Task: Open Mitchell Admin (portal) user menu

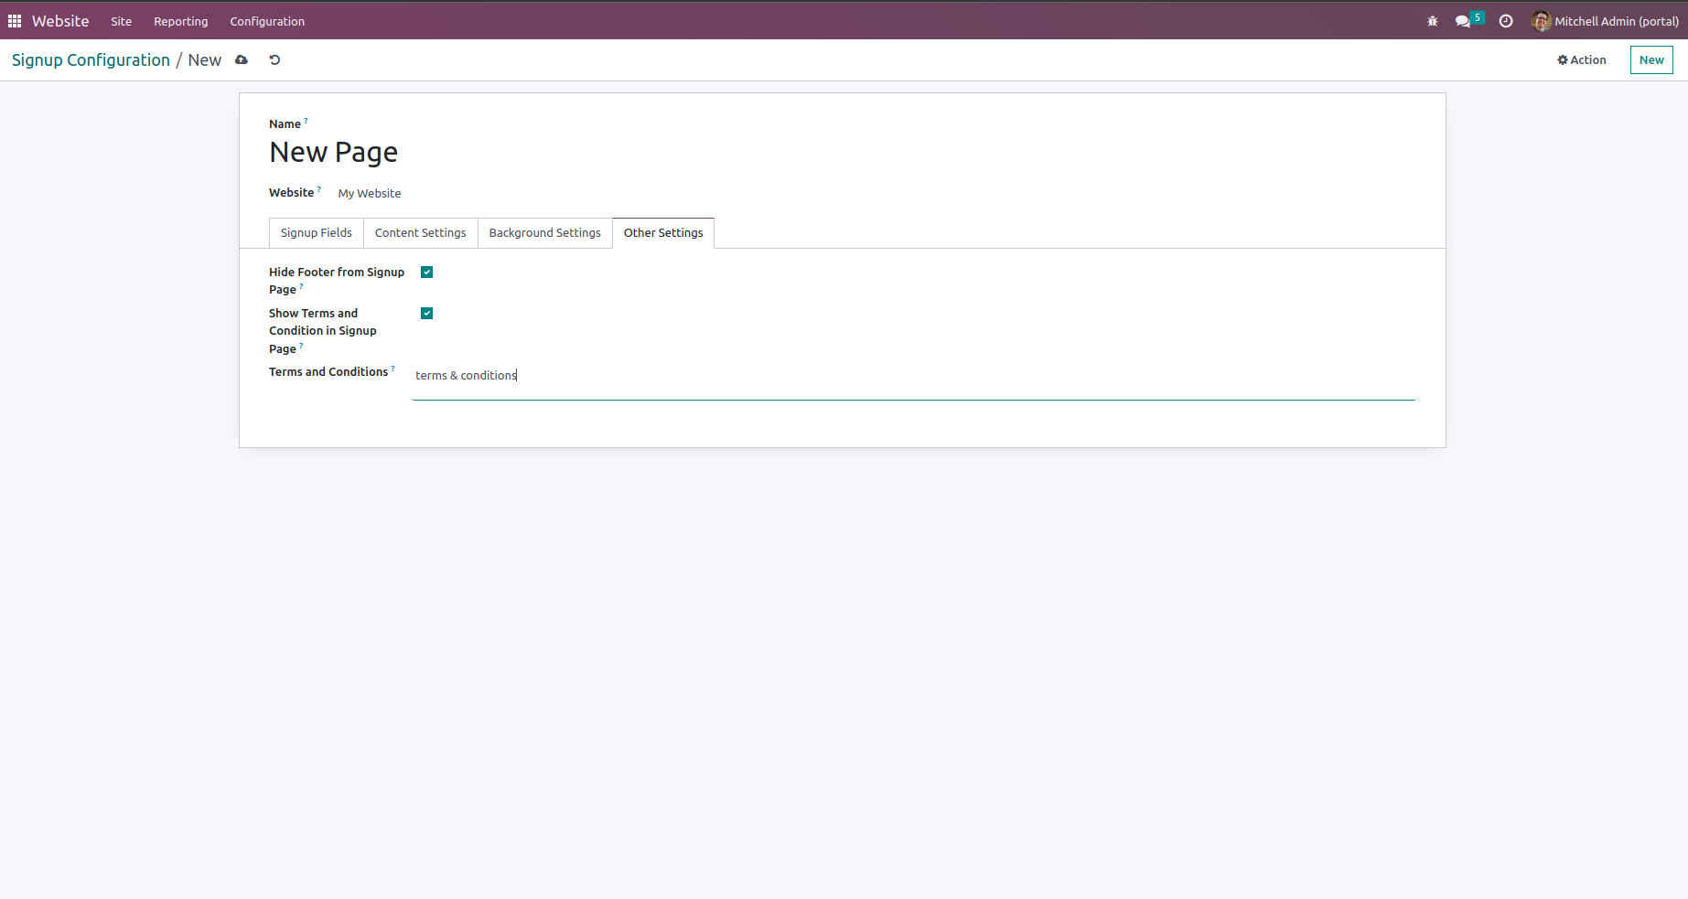Action: [1606, 21]
